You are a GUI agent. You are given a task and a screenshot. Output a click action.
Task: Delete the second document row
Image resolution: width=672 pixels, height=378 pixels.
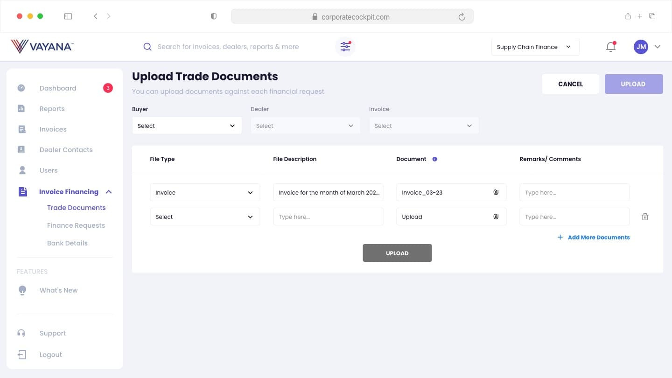pyautogui.click(x=645, y=217)
